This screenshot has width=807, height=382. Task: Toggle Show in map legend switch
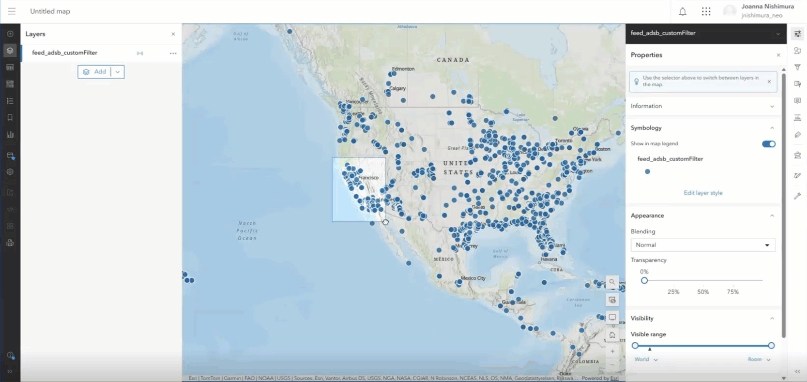click(x=769, y=144)
